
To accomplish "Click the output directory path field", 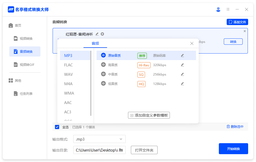I will pos(96,150).
